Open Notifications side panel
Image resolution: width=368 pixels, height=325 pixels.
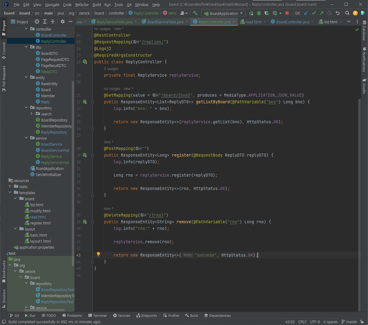pyautogui.click(x=364, y=60)
